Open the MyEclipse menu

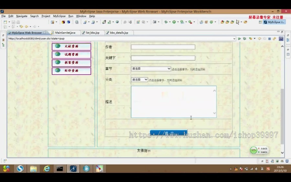click(59, 16)
